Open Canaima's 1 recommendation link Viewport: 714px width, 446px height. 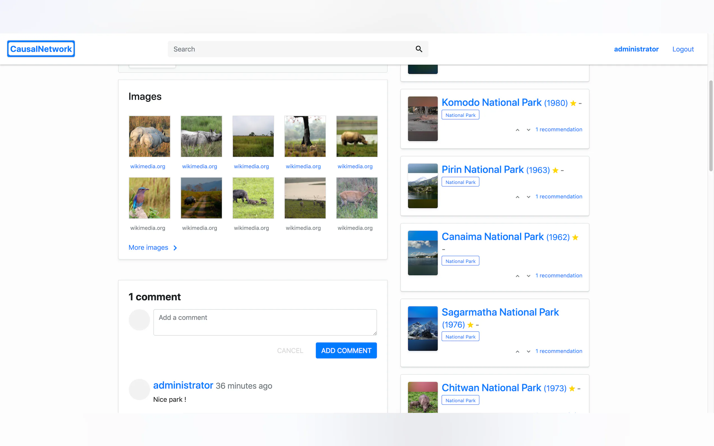[x=559, y=276]
